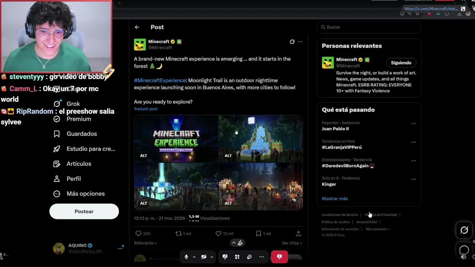Click red disconnect button in call toolbar
This screenshot has height=267, width=475.
tap(279, 257)
